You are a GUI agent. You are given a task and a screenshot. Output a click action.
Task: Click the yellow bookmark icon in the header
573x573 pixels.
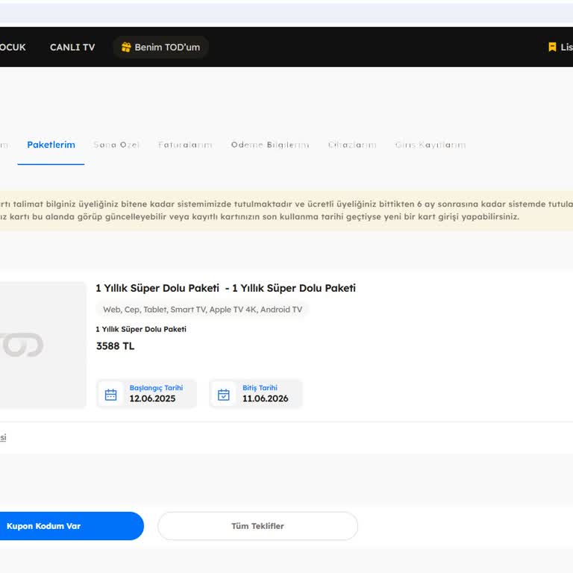click(552, 47)
